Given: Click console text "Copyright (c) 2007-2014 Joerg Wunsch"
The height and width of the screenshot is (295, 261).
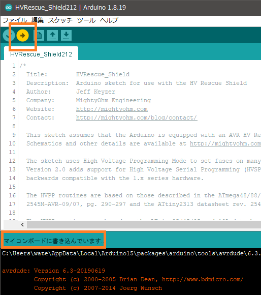Looking at the screenshot, I should coord(98,288).
